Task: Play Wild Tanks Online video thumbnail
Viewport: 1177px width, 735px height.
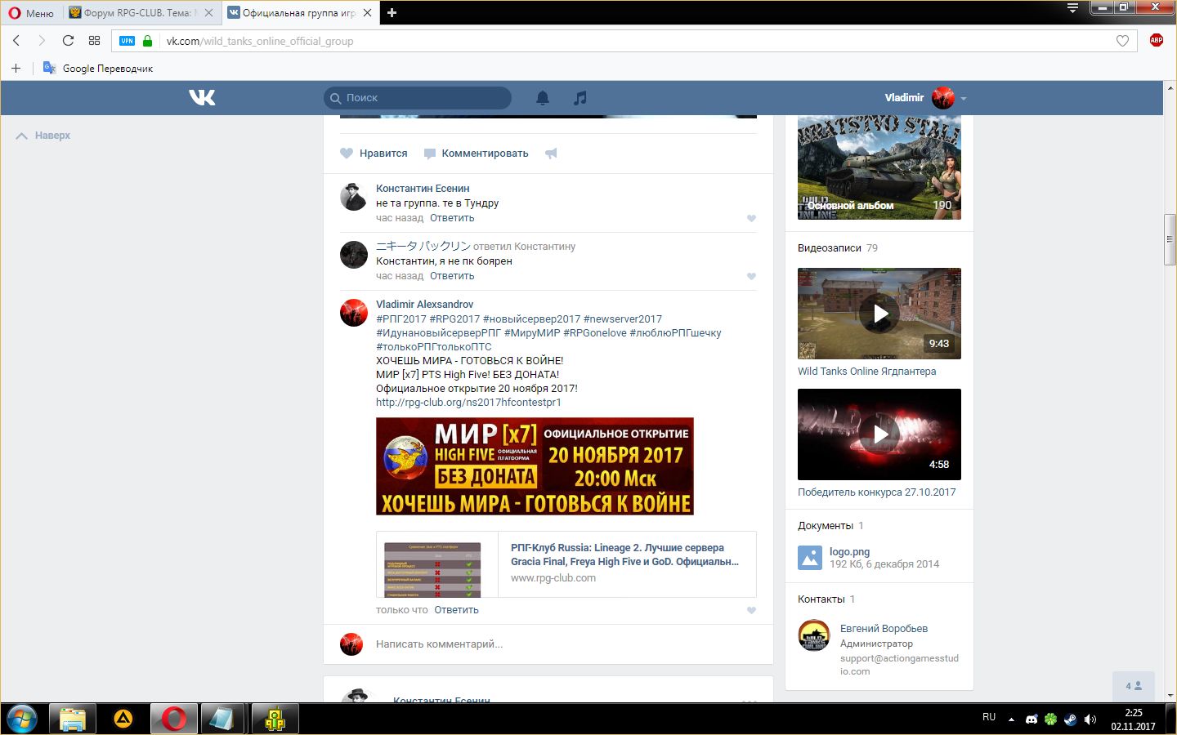Action: [879, 314]
